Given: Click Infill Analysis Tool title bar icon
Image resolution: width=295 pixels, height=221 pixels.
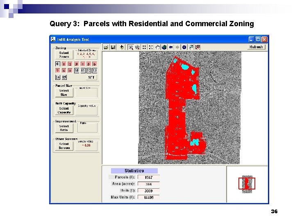Looking at the screenshot, I should coord(53,39).
